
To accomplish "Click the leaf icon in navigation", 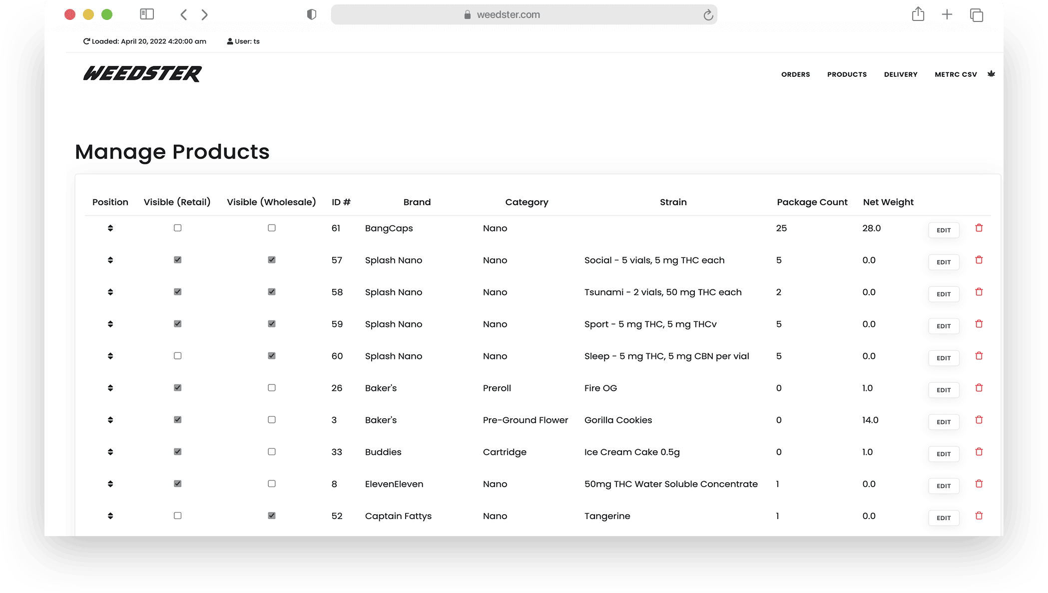I will pyautogui.click(x=991, y=74).
